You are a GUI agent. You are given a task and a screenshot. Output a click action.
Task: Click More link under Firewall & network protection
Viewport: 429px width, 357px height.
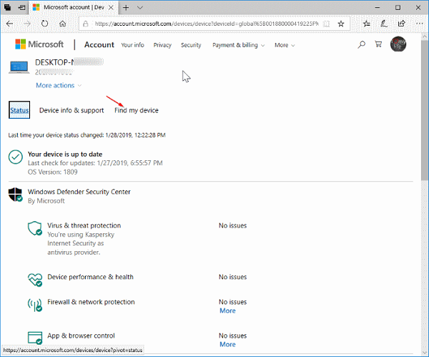coord(227,310)
